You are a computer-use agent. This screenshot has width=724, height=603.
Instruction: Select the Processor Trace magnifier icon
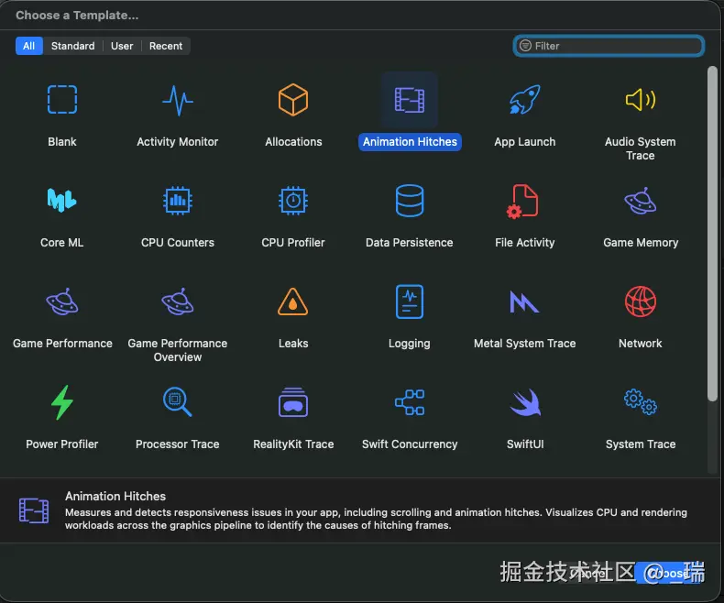click(177, 401)
